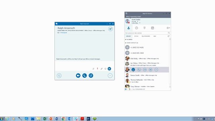Image resolution: width=215 pixels, height=121 pixels.
Task: Open the Contacts view in Skype
Action: [128, 28]
